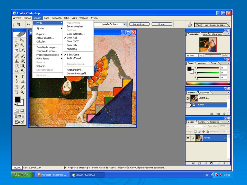Reset default foreground and background colors
This screenshot has height=185, width=247.
click(16, 105)
